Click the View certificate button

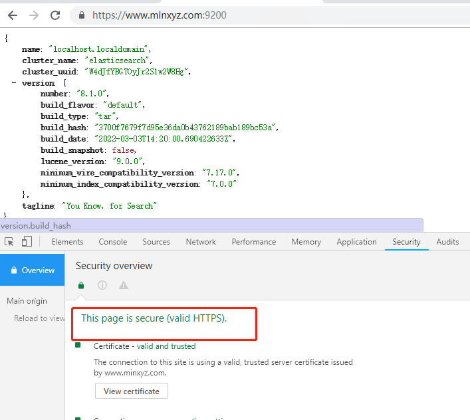pos(131,391)
